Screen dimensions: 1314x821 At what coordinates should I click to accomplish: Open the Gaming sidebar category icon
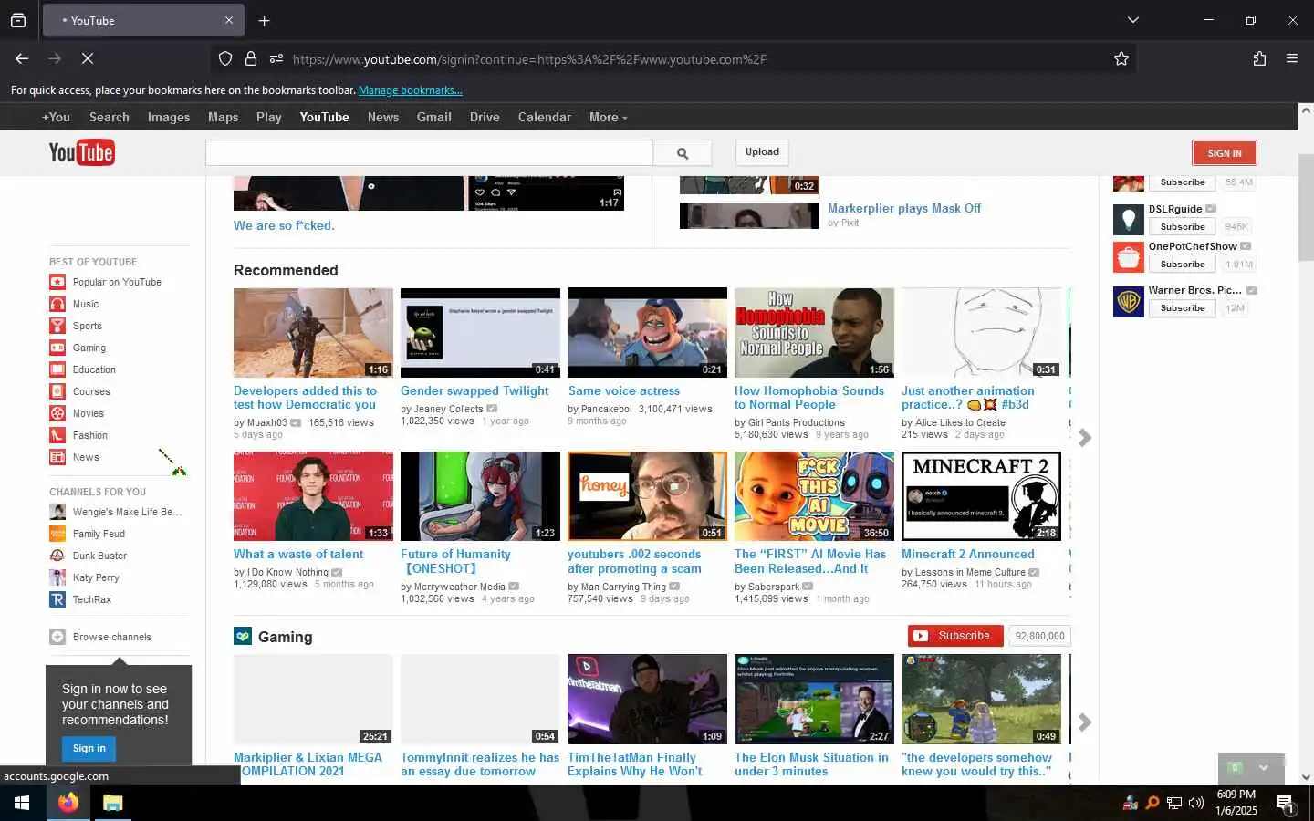click(57, 348)
